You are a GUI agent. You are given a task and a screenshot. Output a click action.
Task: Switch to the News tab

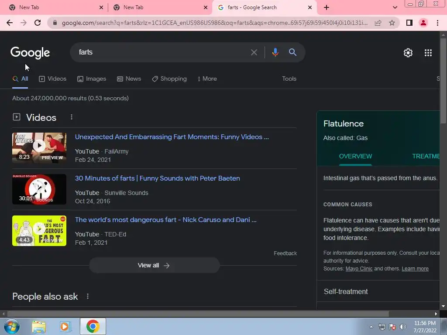(129, 79)
